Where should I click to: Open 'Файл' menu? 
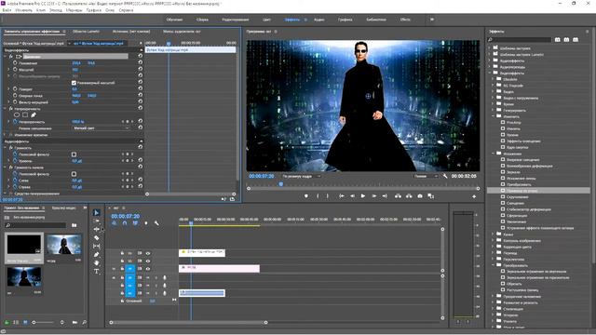click(7, 10)
